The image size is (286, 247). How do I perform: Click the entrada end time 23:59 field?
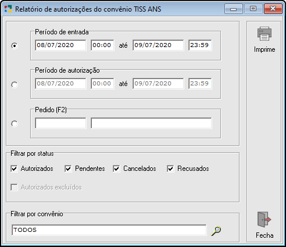(200, 45)
